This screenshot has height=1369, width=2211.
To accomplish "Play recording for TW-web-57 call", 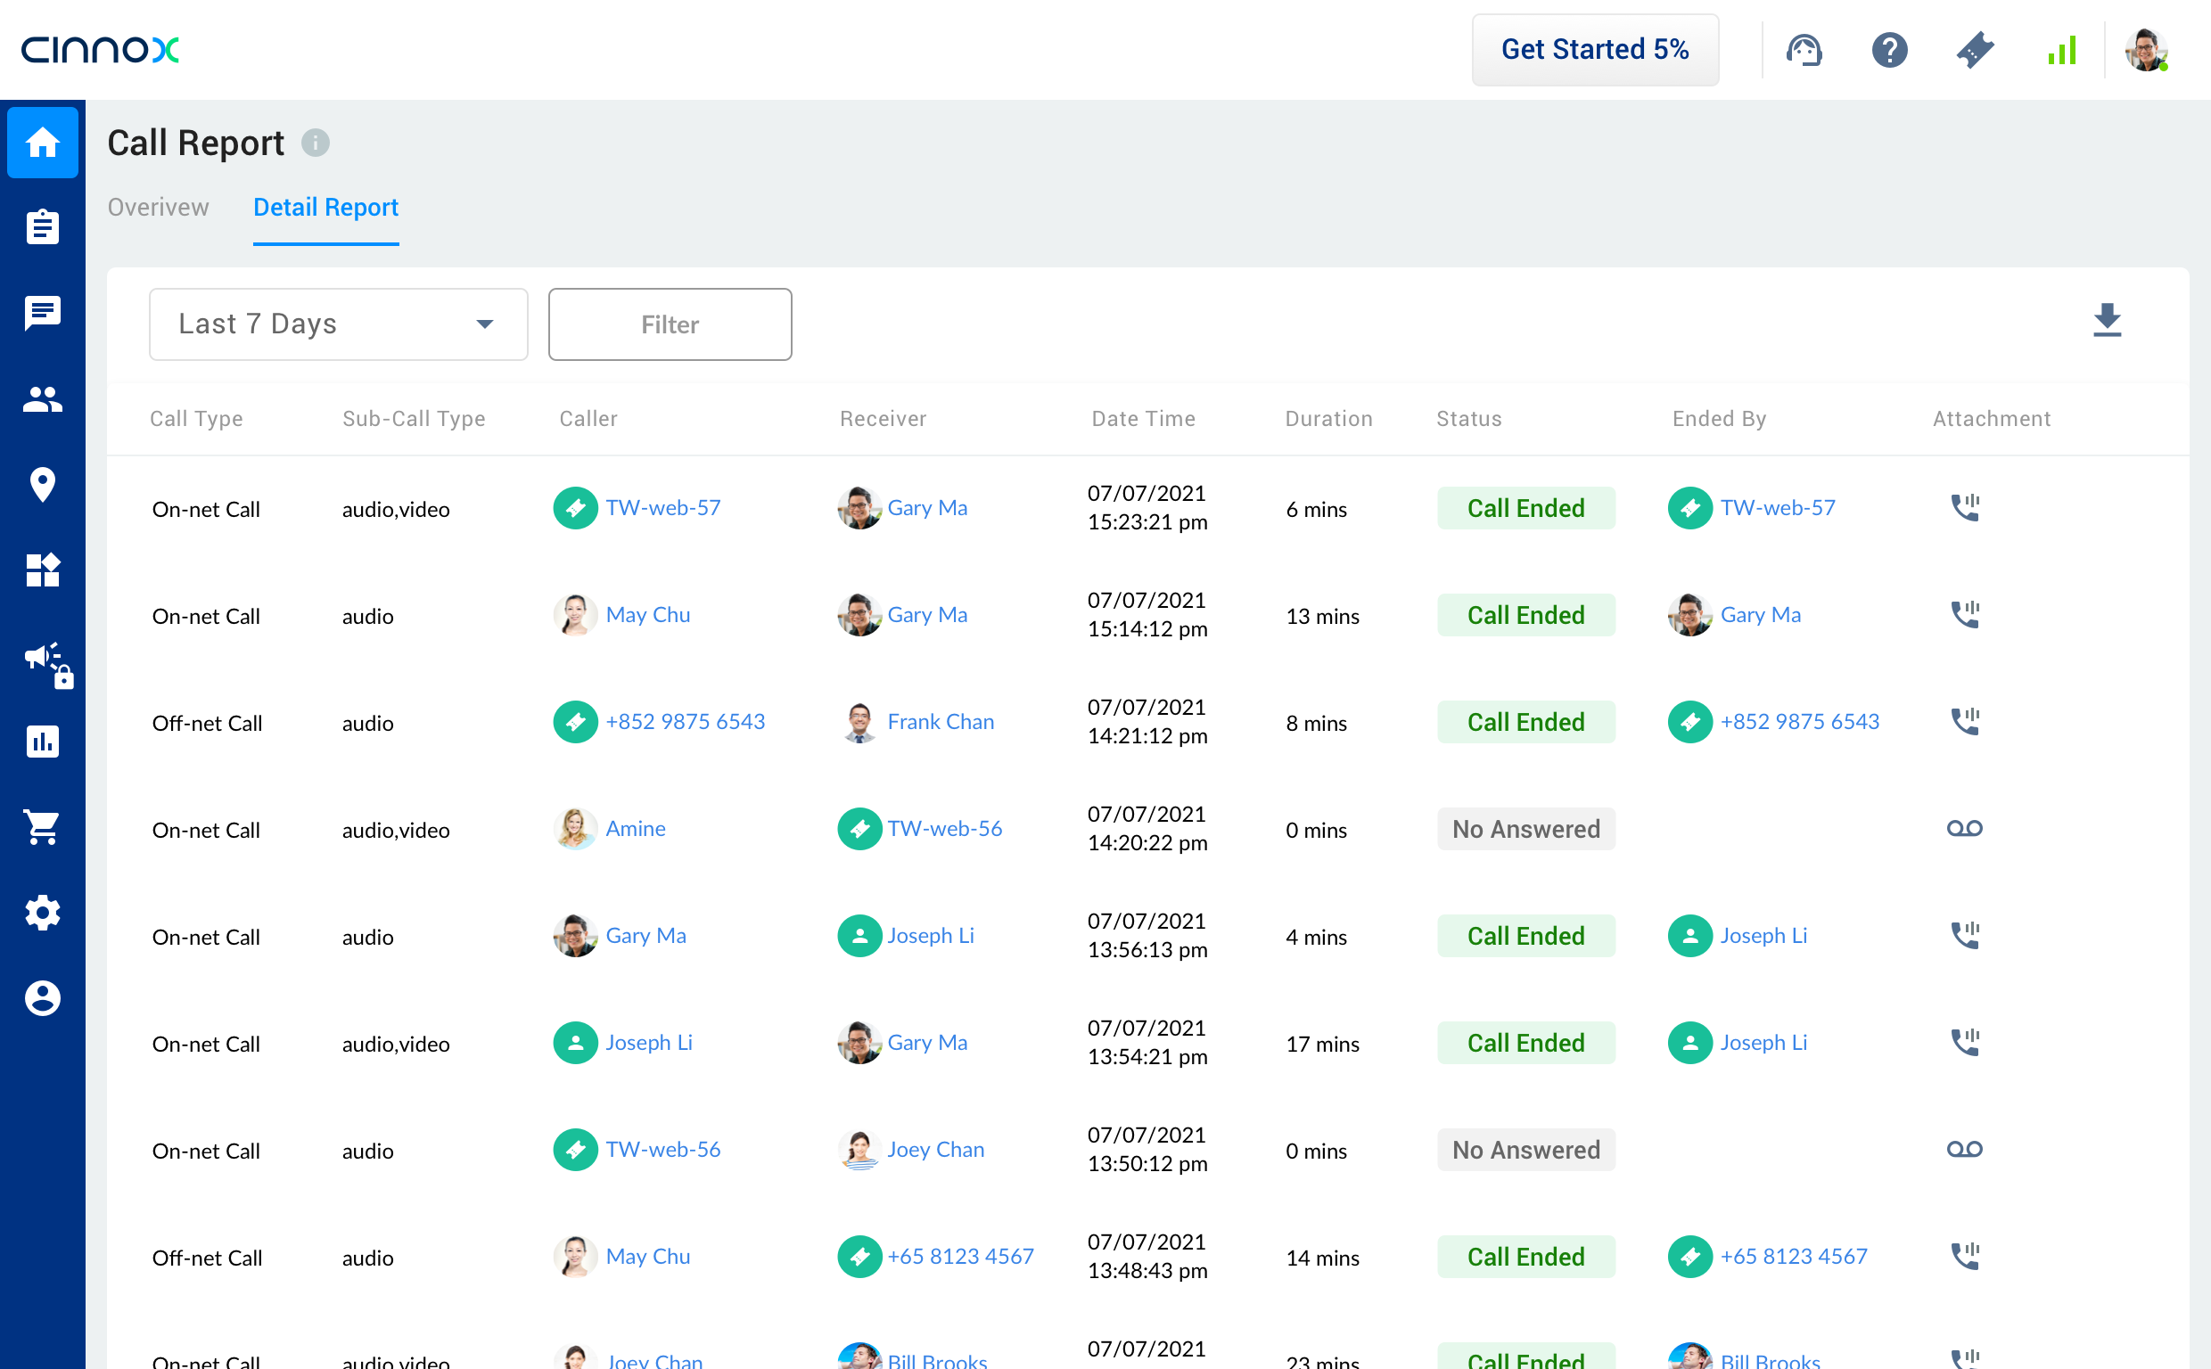I will [1964, 508].
